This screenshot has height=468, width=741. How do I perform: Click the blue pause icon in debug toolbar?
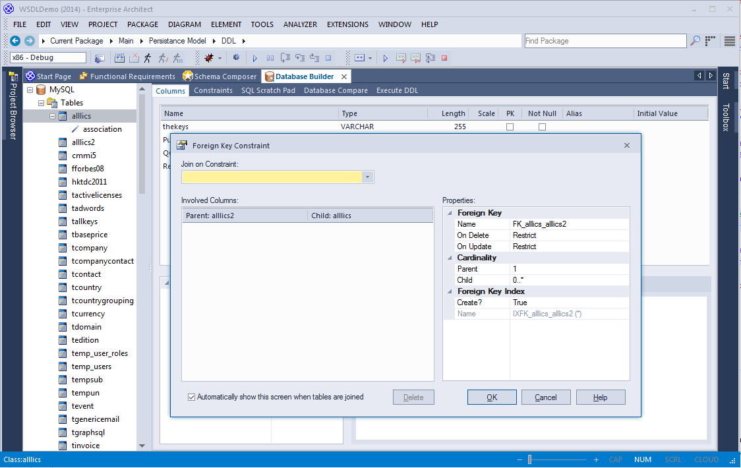pos(270,58)
